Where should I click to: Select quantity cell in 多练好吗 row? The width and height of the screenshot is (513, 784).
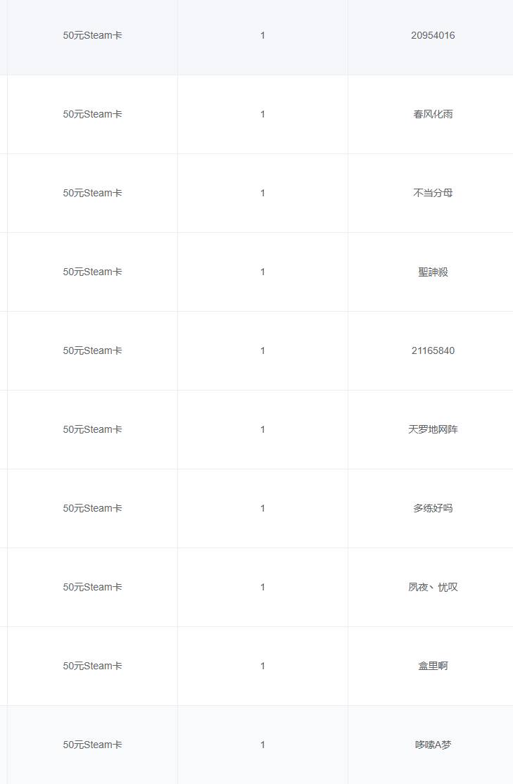pyautogui.click(x=262, y=508)
